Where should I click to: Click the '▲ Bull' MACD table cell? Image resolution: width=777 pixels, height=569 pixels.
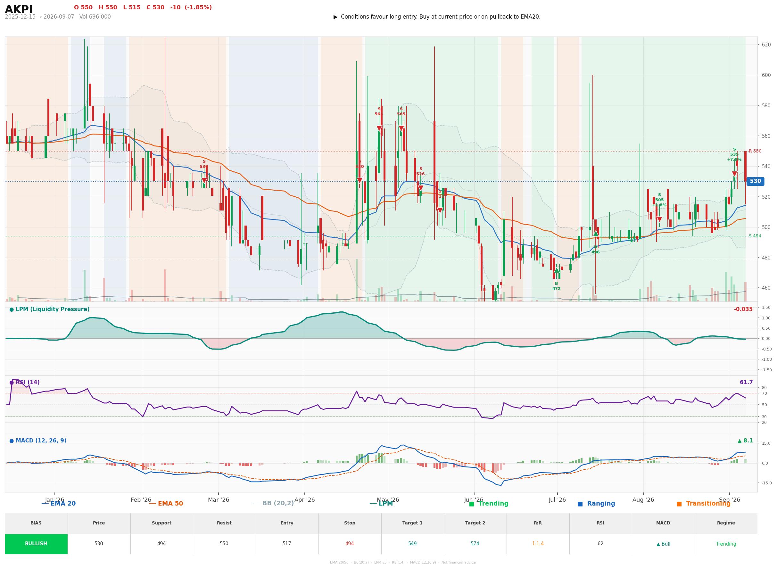click(x=663, y=544)
